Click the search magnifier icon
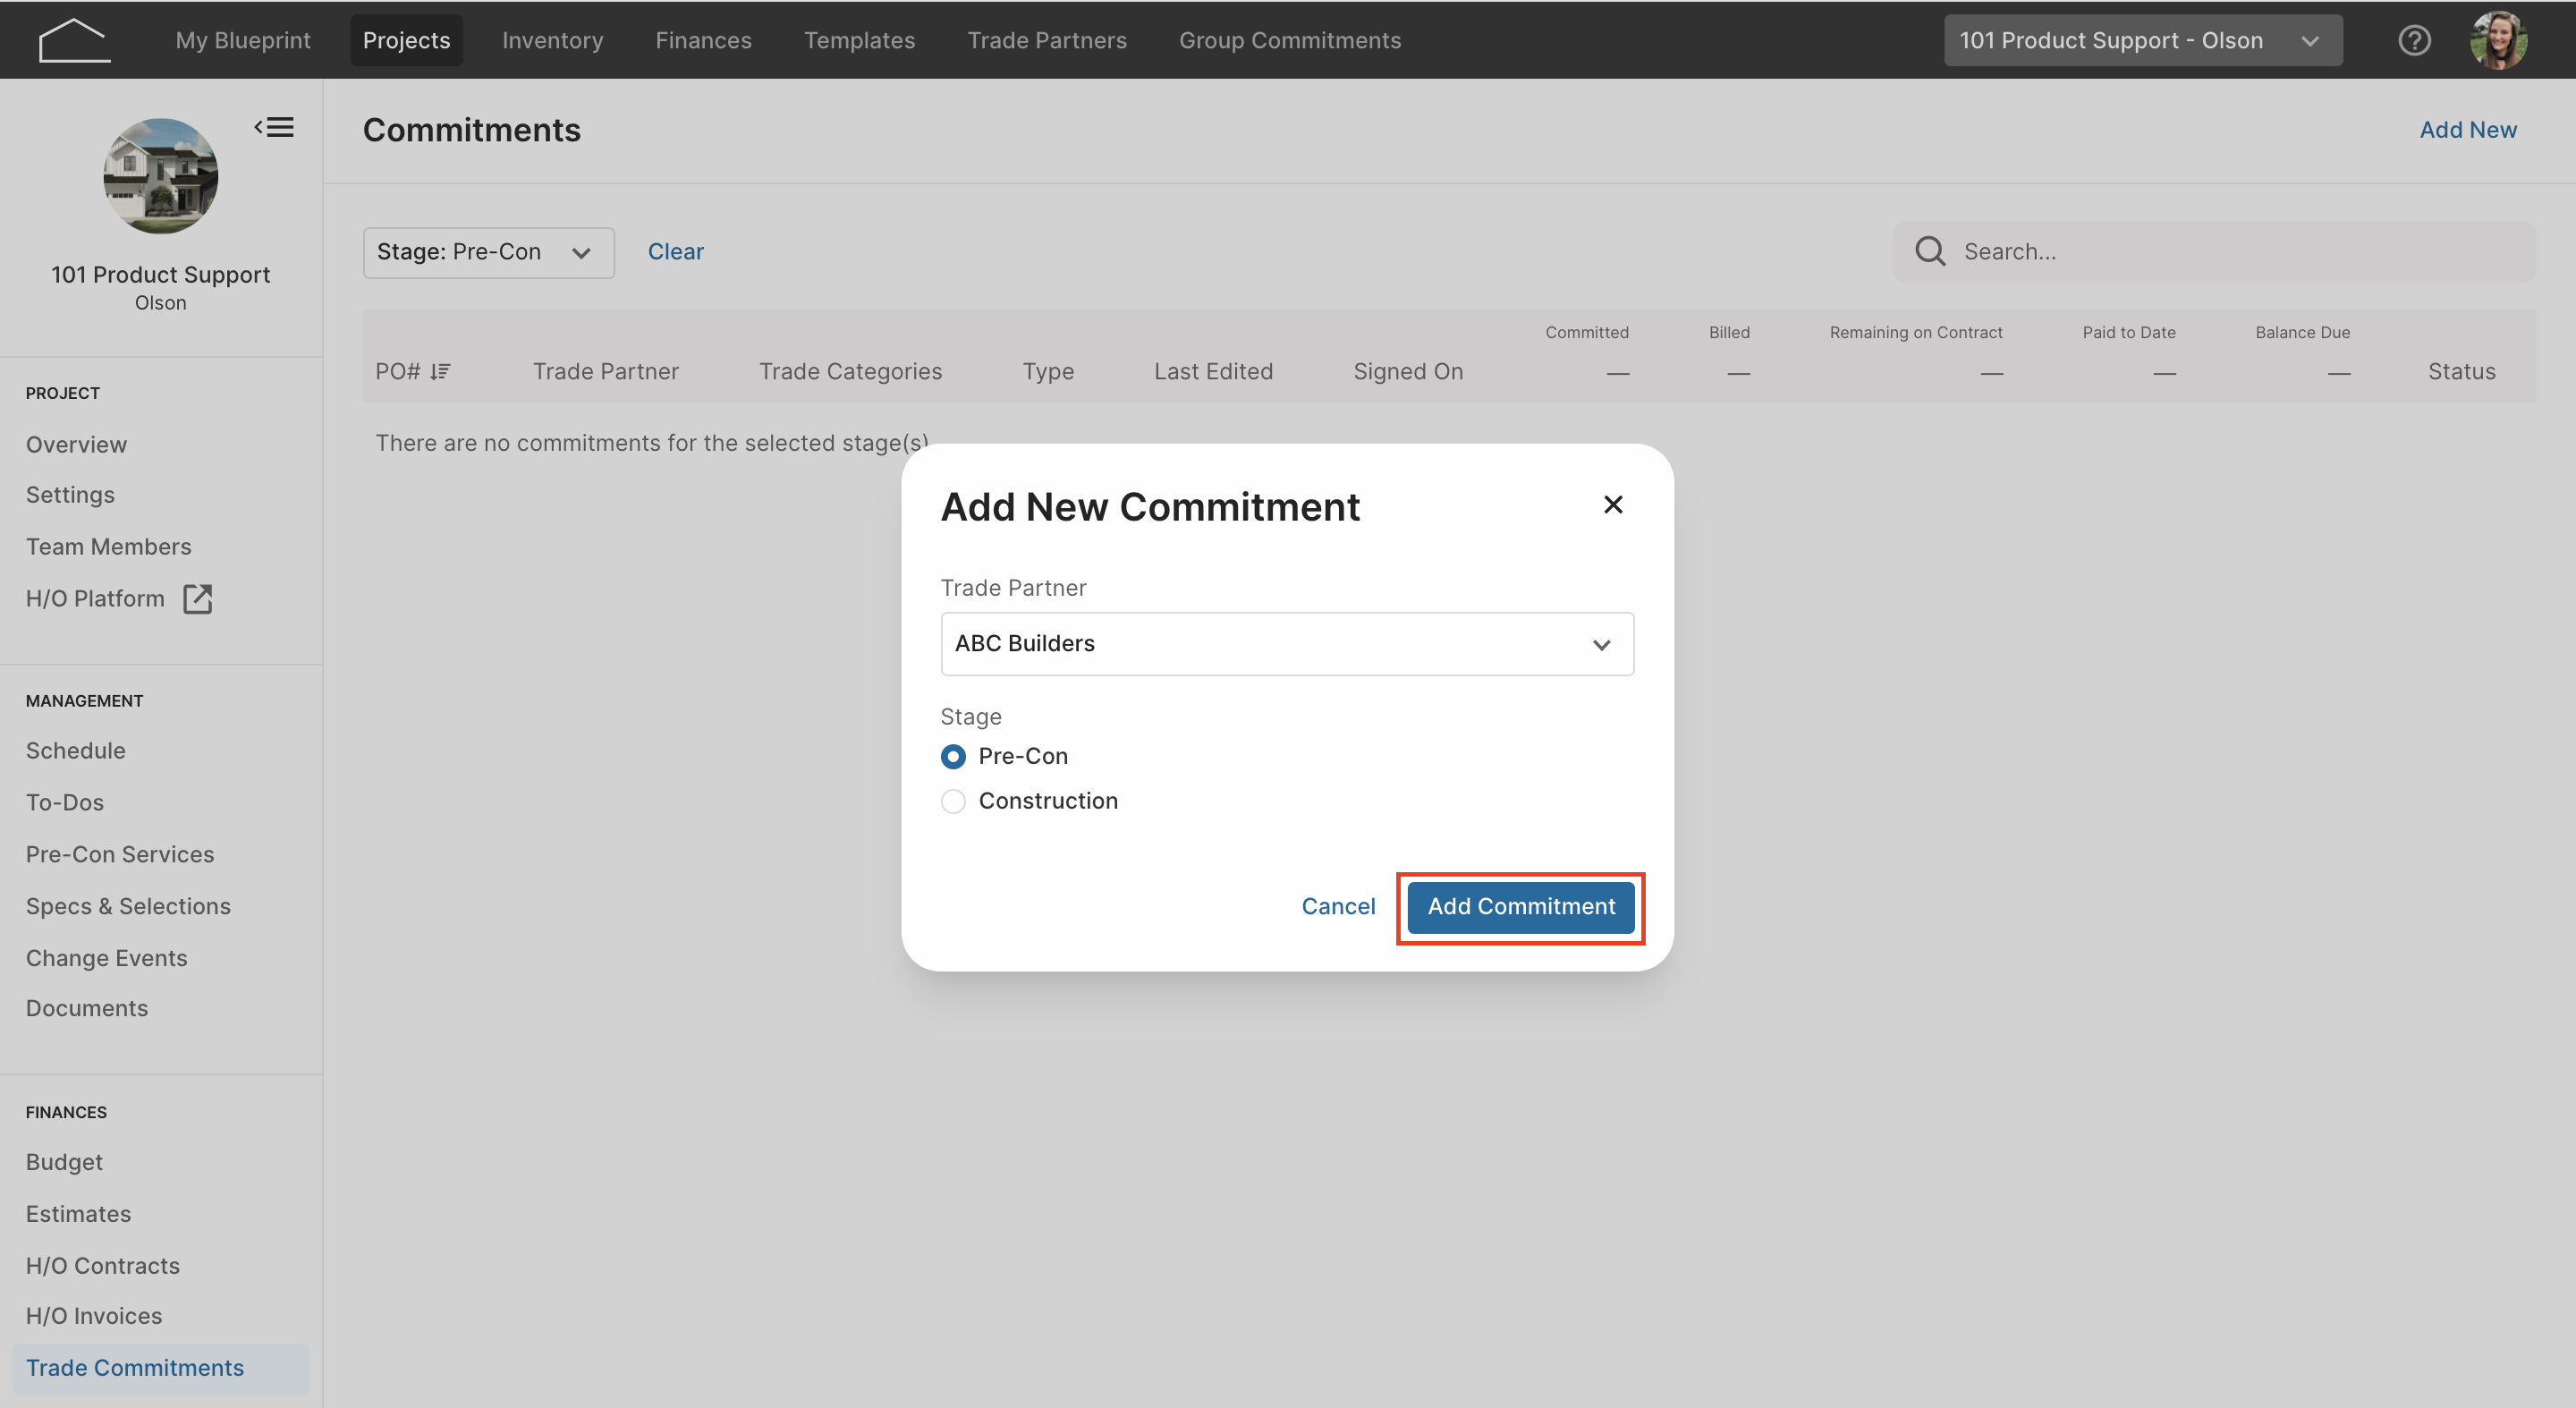The image size is (2576, 1408). click(1930, 251)
